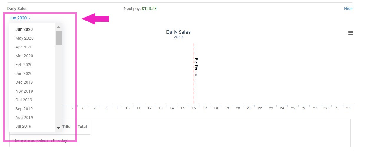Image resolution: width=373 pixels, height=151 pixels.
Task: Select Nov 2019 month option
Action: click(x=24, y=91)
